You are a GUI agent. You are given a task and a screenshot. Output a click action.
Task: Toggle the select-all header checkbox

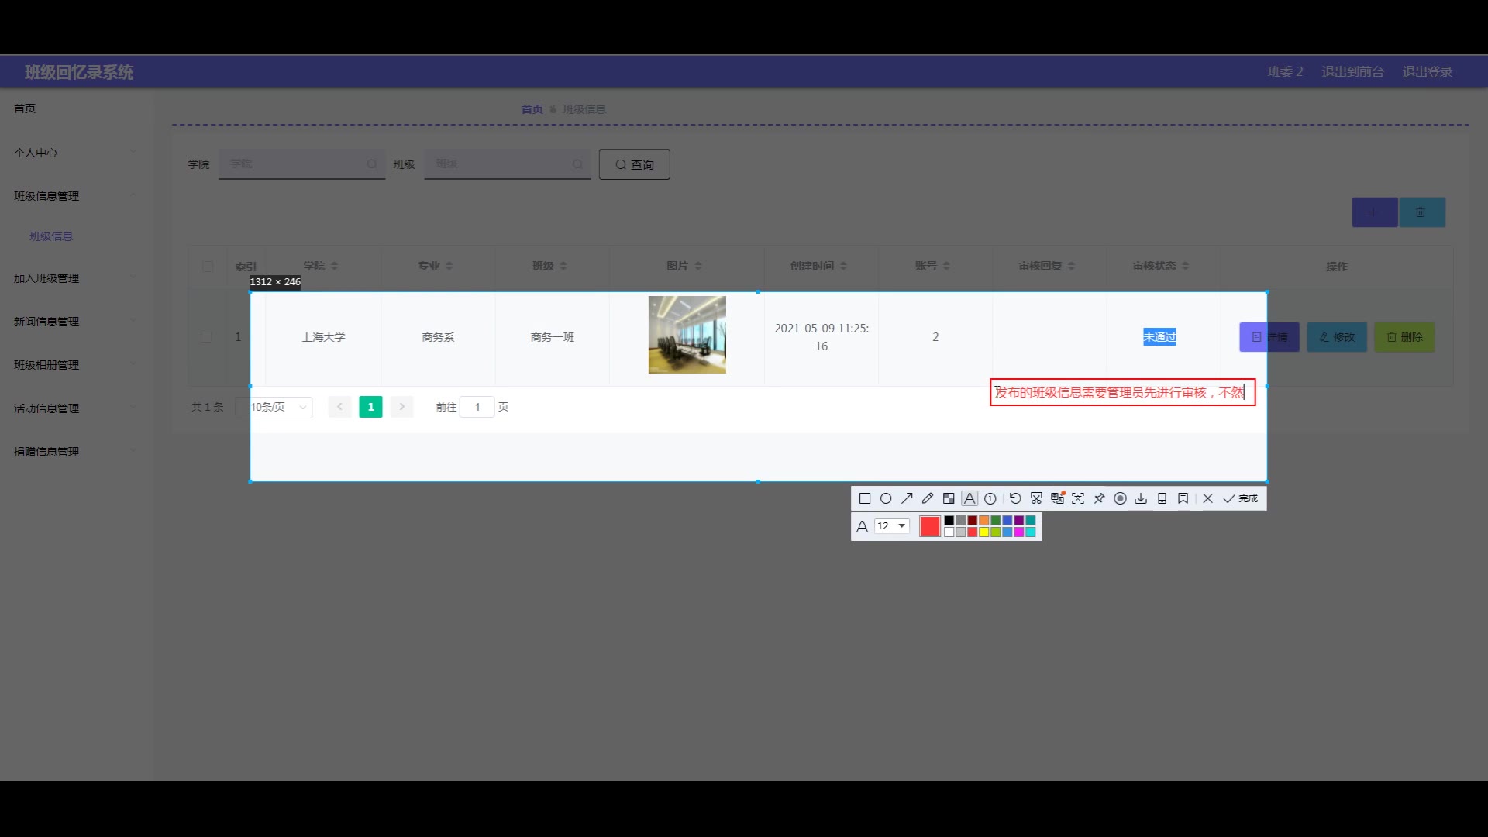click(208, 266)
